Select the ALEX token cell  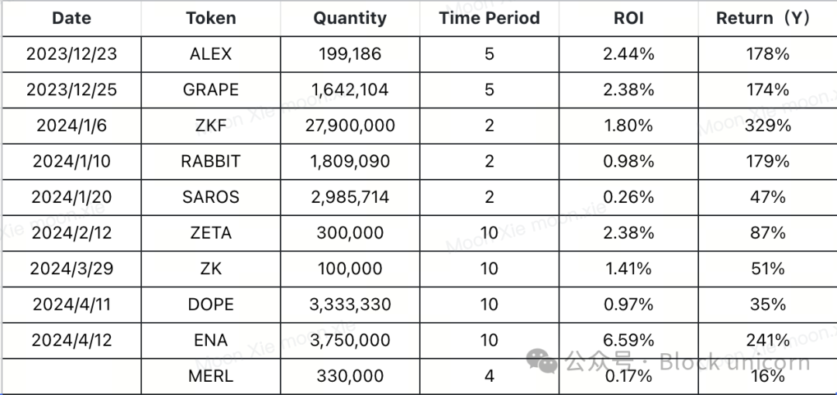211,54
